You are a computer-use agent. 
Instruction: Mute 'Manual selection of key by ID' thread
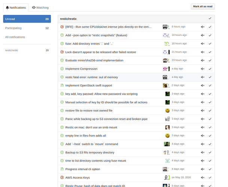203,102
